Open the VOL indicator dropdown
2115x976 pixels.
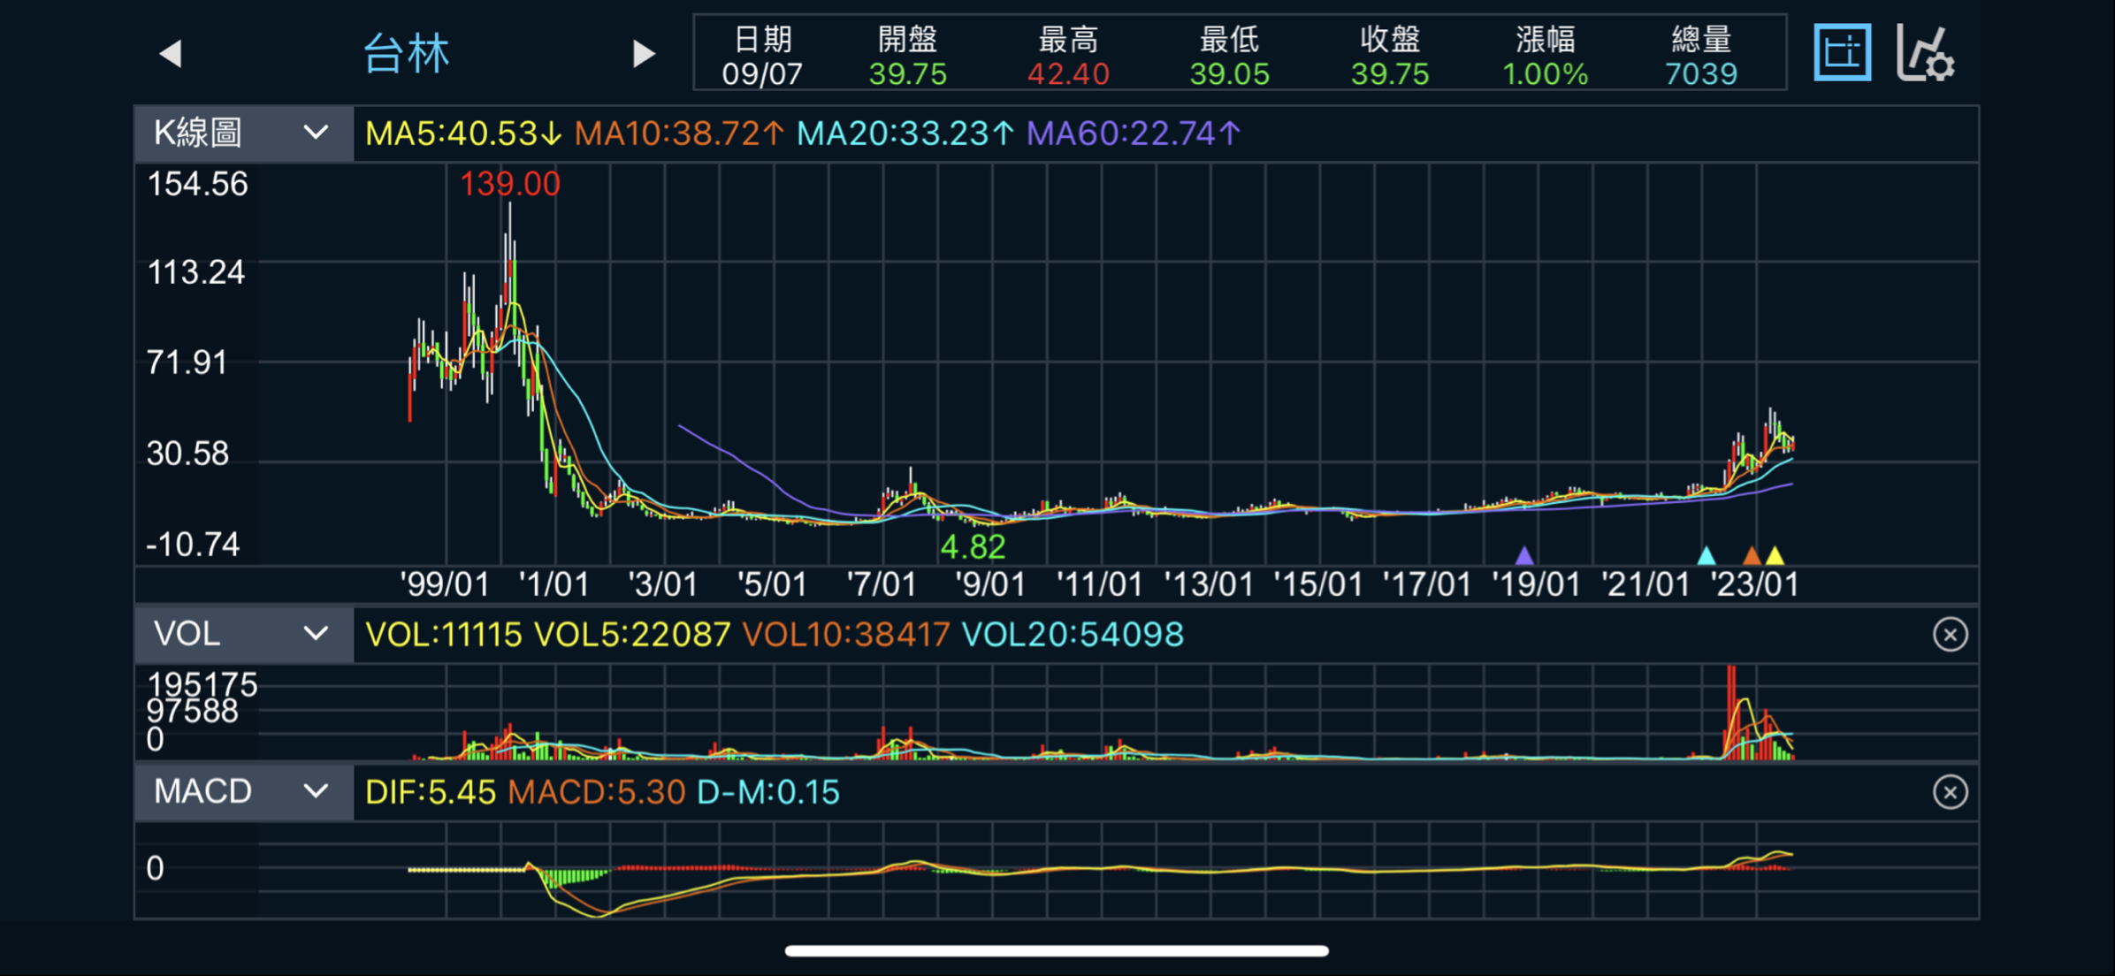(243, 635)
